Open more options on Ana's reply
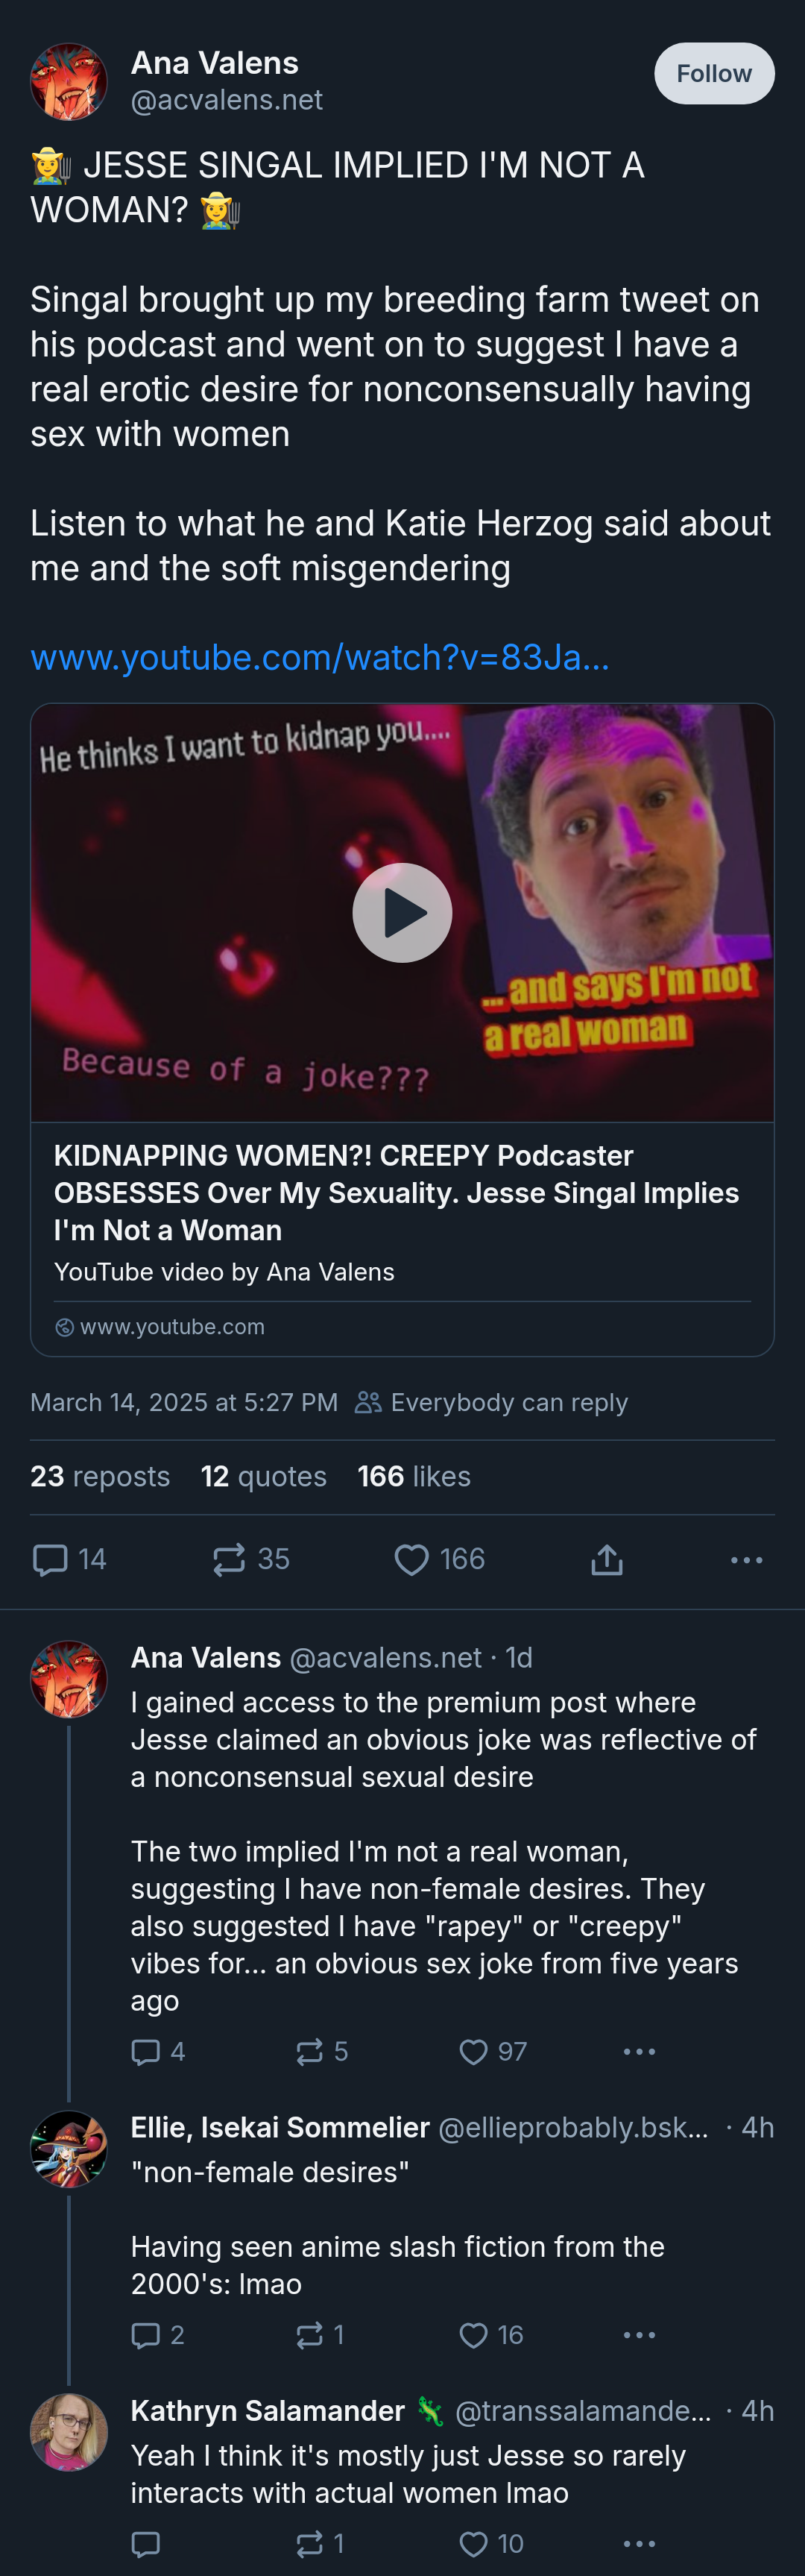Screen dimensions: 805x2576 [639, 2051]
